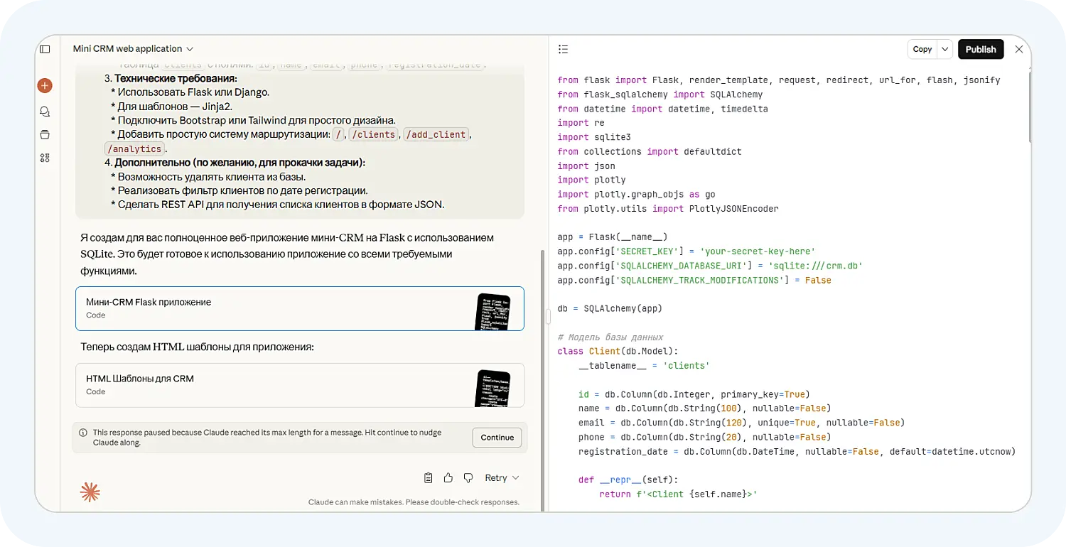Screen dimensions: 1066x547
Task: Expand the chevron next to Copy
Action: (x=944, y=49)
